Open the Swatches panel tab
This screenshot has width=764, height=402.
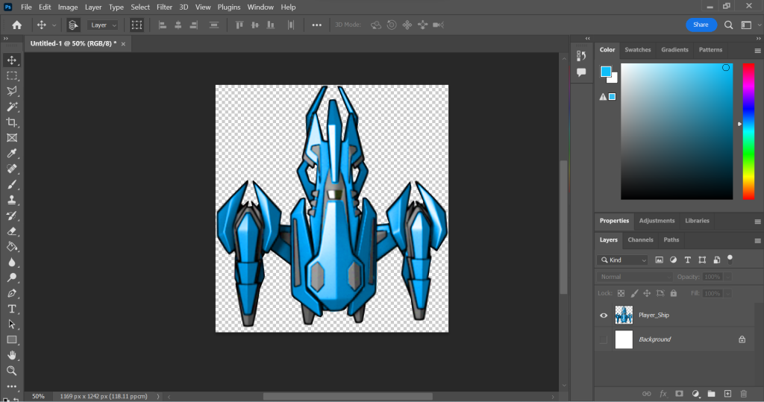(637, 50)
